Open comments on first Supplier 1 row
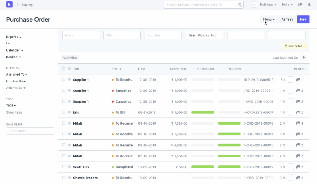The width and height of the screenshot is (317, 184). [x=300, y=80]
